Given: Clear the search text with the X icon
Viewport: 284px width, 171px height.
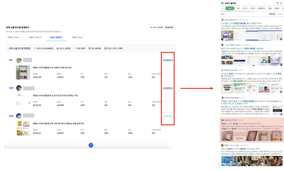Looking at the screenshot, I should (277, 3).
